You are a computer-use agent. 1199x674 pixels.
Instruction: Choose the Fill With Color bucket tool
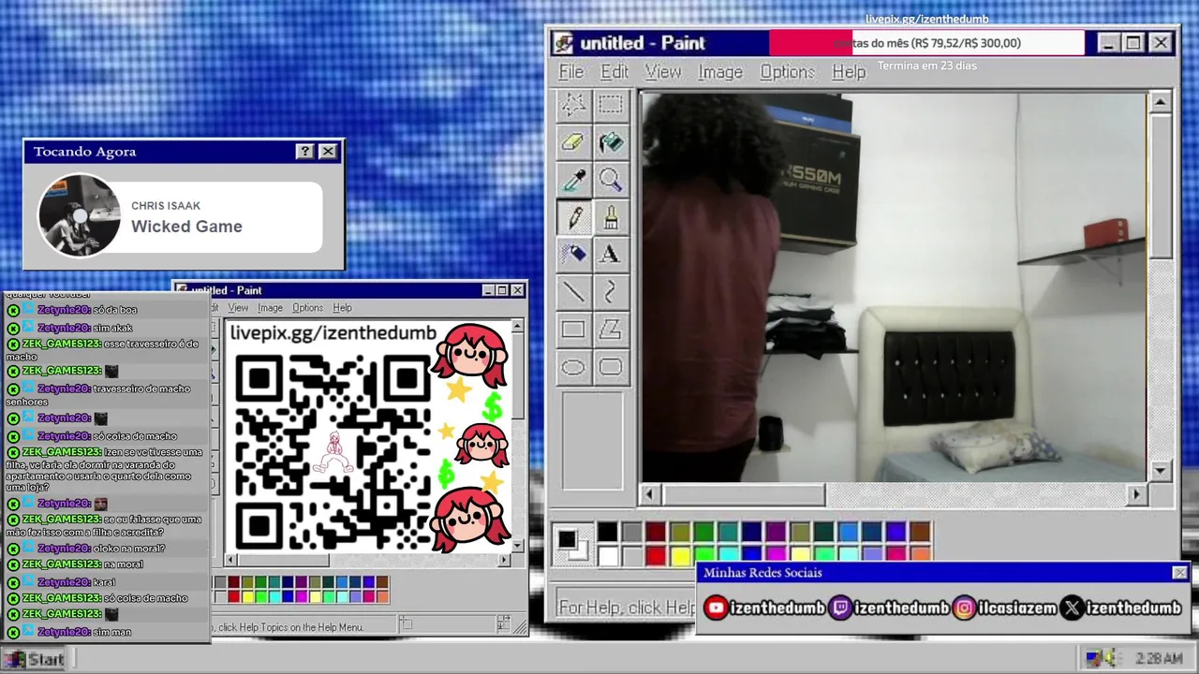(610, 142)
